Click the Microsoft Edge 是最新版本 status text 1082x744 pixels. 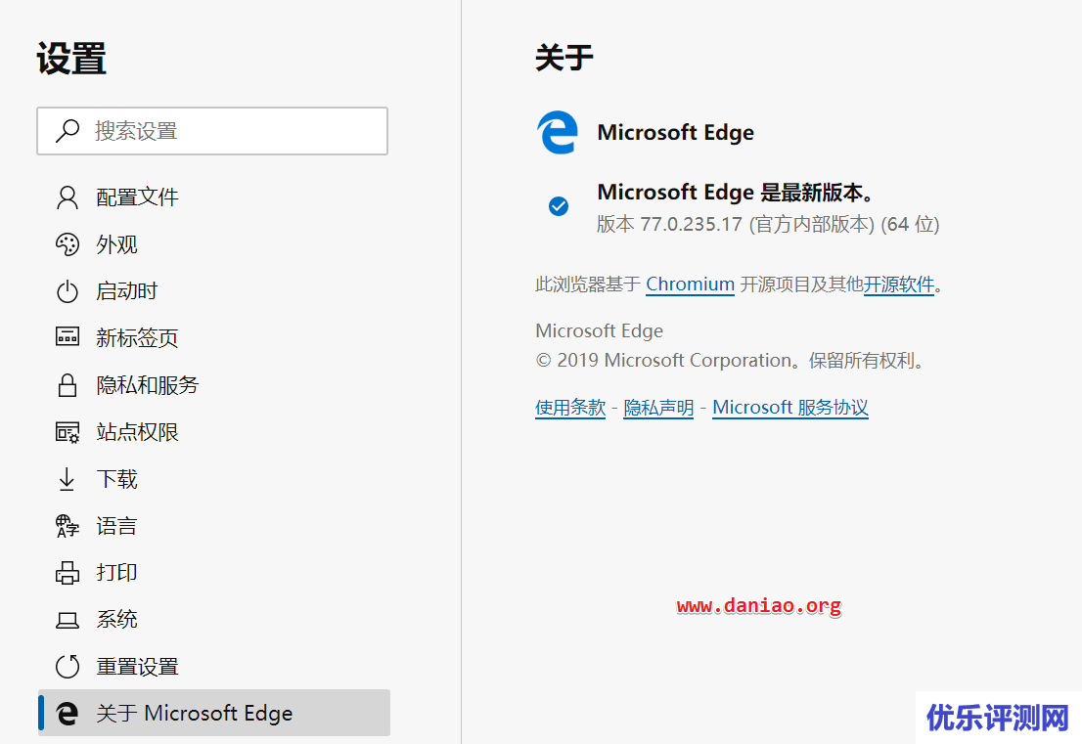[736, 192]
